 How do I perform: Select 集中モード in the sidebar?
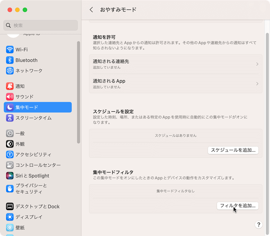coord(38,107)
